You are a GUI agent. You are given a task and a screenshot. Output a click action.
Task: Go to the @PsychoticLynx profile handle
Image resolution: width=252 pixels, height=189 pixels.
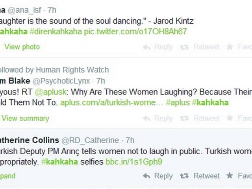pyautogui.click(x=61, y=81)
